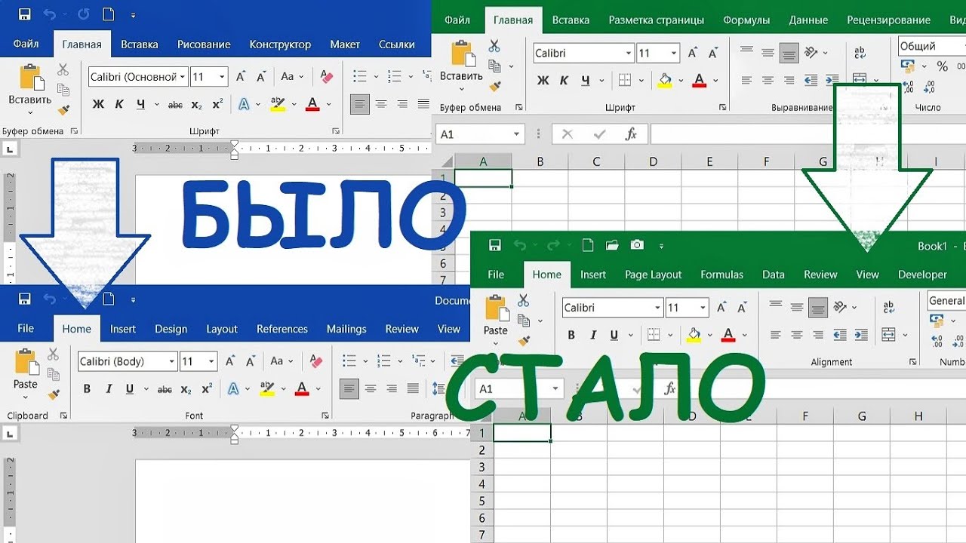This screenshot has height=543, width=966.
Task: Open Файл menu in Russian Excel
Action: coord(457,20)
